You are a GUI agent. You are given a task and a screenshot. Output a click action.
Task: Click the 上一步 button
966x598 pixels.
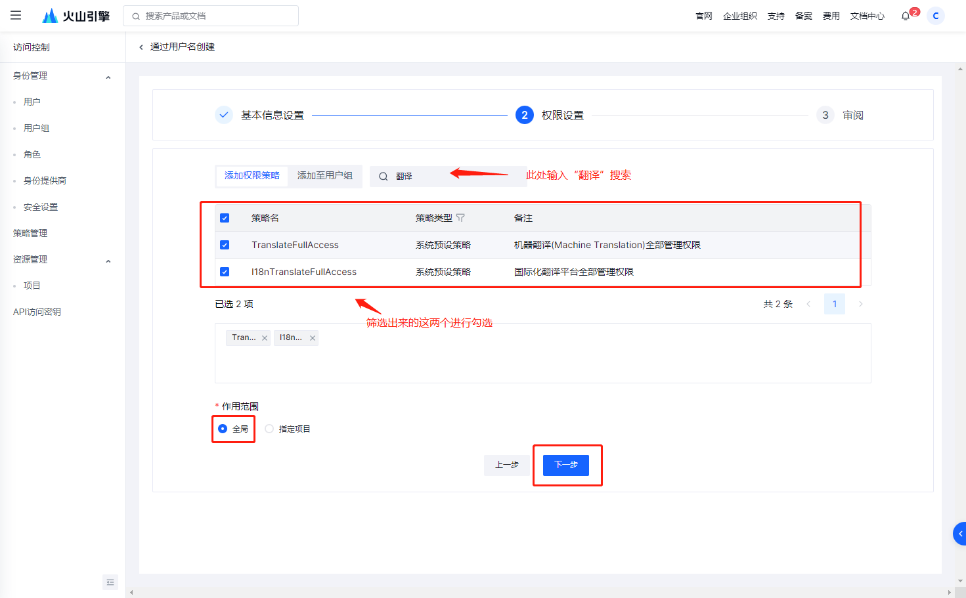(x=506, y=465)
